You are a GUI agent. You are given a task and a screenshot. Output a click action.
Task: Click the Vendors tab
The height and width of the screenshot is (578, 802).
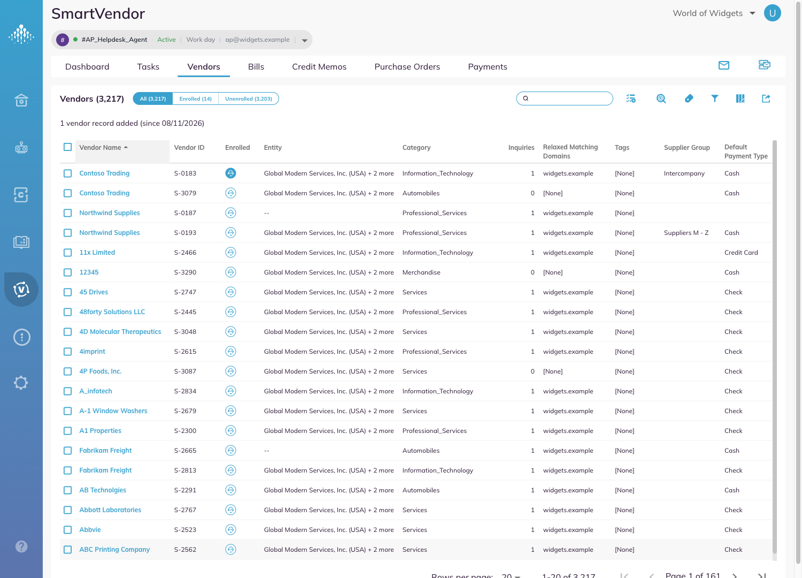pos(204,67)
